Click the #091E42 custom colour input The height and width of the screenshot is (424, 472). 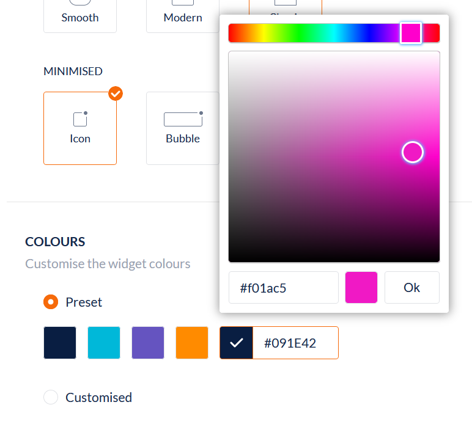pyautogui.click(x=295, y=343)
